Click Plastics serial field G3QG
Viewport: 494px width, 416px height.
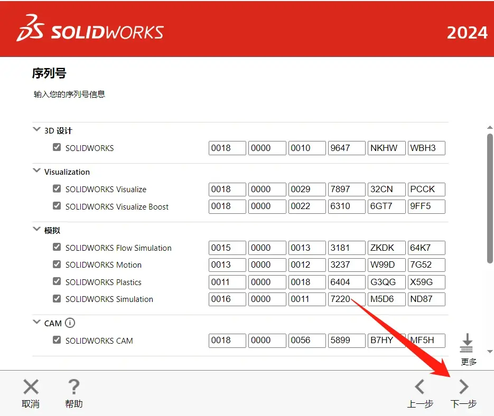(387, 282)
